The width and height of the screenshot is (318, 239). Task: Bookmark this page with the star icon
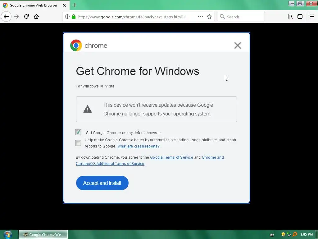209,17
